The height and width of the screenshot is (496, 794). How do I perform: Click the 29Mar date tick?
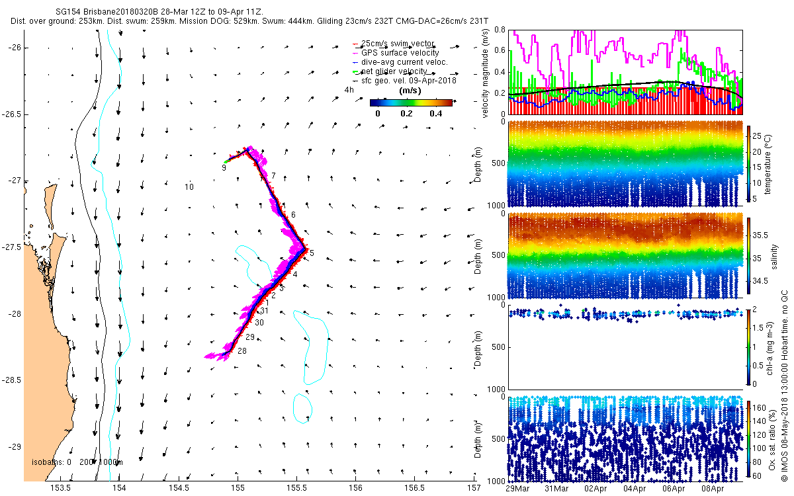[517, 489]
